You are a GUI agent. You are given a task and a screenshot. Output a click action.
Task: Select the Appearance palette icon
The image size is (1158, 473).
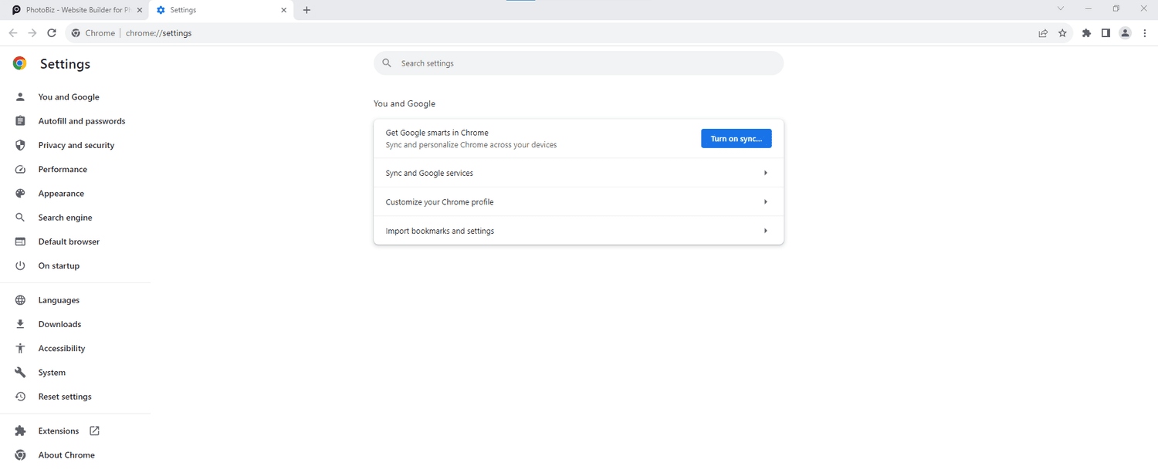(x=20, y=193)
